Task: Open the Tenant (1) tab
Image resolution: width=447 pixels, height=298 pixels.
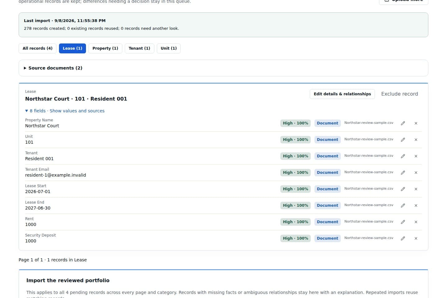Action: pyautogui.click(x=139, y=48)
